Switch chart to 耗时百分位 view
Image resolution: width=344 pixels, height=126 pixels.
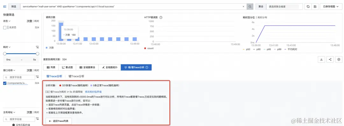point(249,17)
